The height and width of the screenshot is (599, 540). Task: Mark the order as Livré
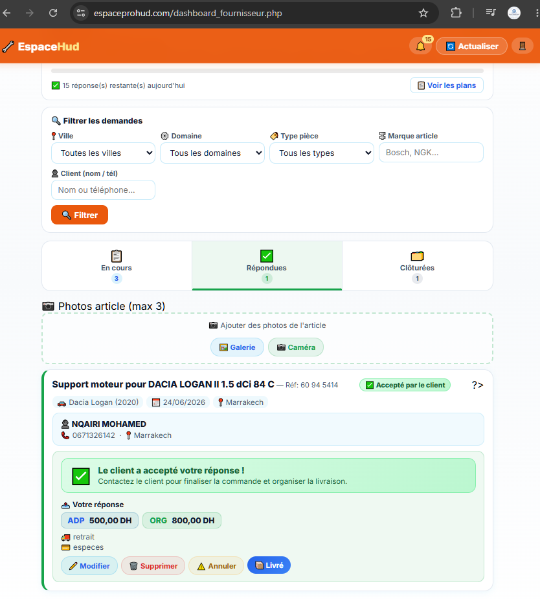coord(269,565)
